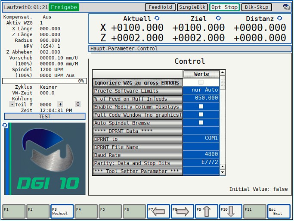Decrement part count with minus button

tap(12, 104)
